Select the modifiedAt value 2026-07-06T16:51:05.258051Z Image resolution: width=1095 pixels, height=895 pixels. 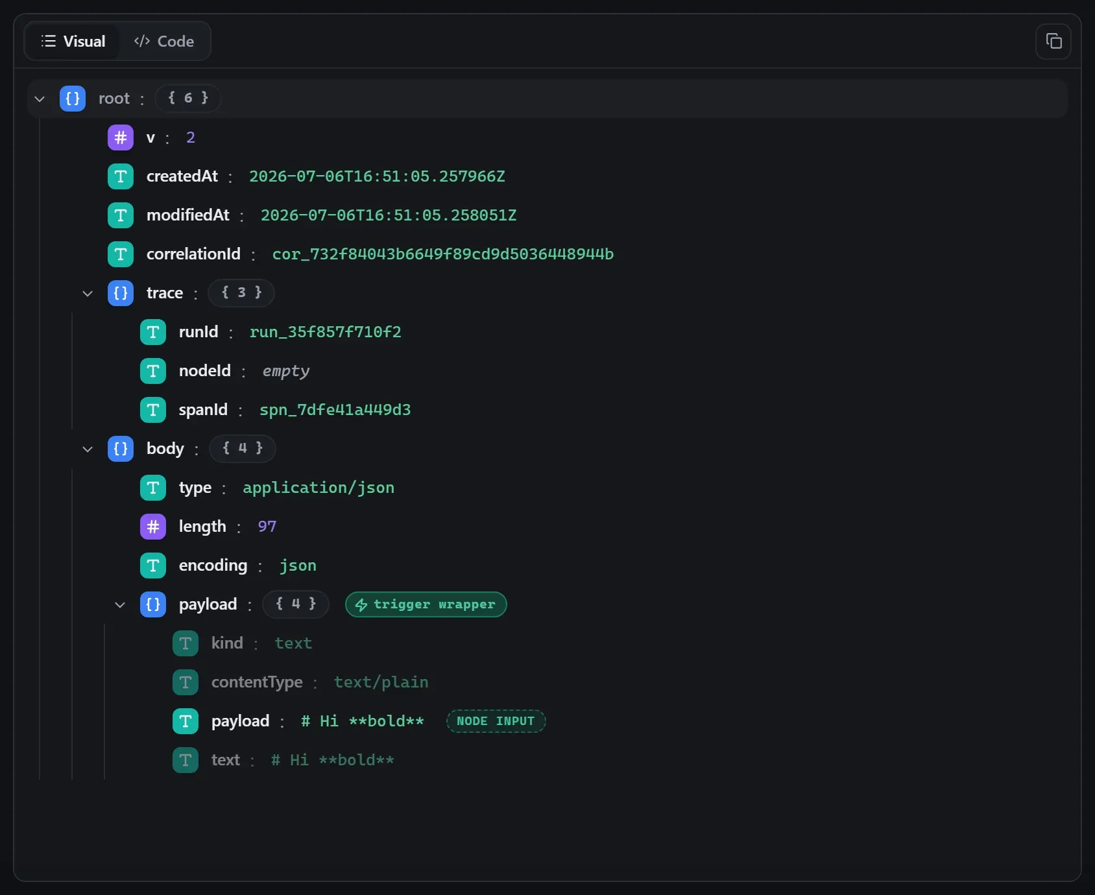point(389,215)
